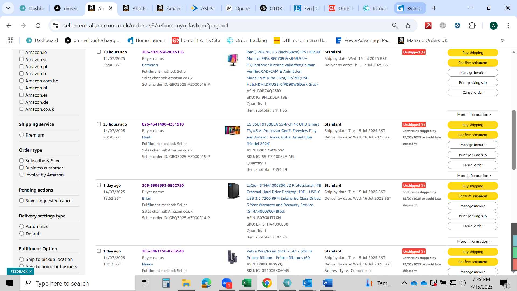Image resolution: width=517 pixels, height=291 pixels.
Task: Open Microsoft Edge from the taskbar
Action: [207, 283]
